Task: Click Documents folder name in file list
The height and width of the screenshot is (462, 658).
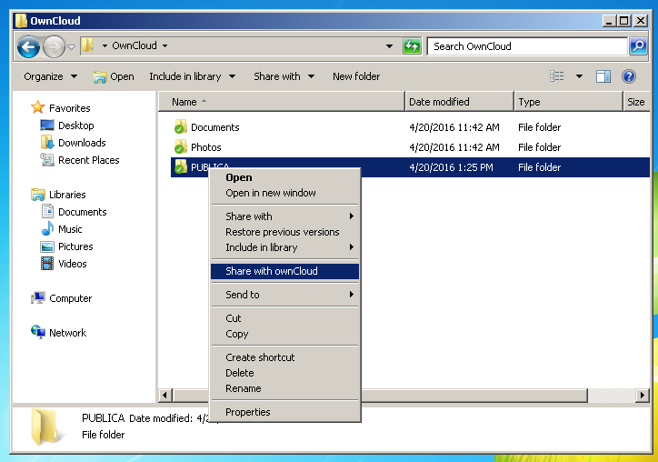Action: pyautogui.click(x=214, y=127)
